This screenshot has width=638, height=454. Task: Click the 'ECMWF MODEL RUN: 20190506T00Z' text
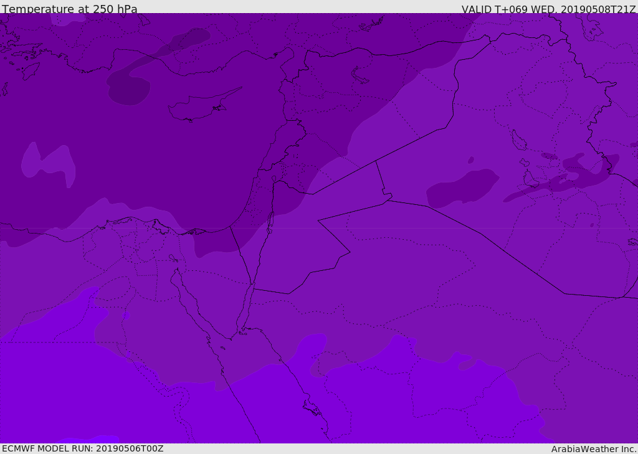point(83,449)
